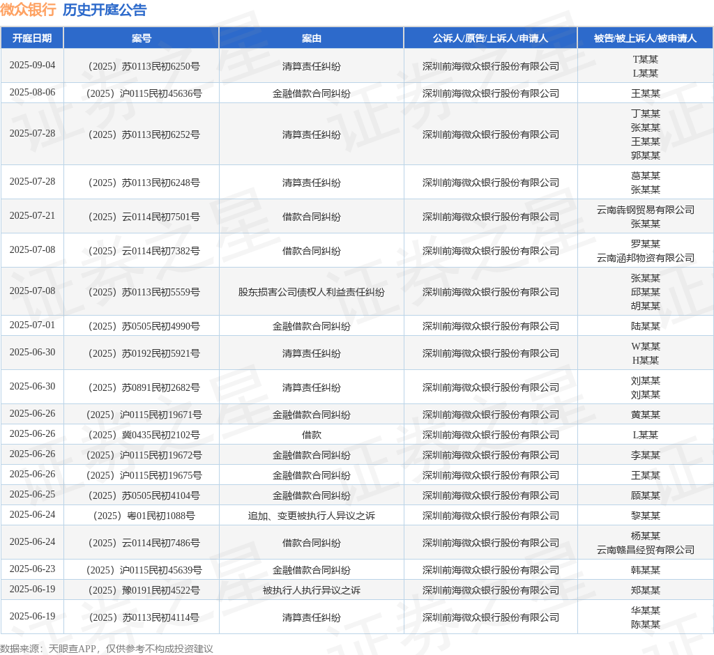This screenshot has width=714, height=655.
Task: Click case number 苏0113民初6252号
Action: [144, 134]
